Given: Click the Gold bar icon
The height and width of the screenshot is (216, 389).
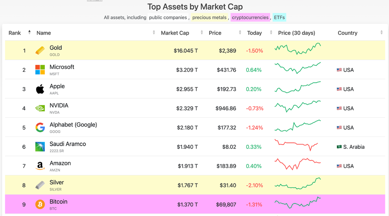Looking at the screenshot, I should pyautogui.click(x=40, y=50).
